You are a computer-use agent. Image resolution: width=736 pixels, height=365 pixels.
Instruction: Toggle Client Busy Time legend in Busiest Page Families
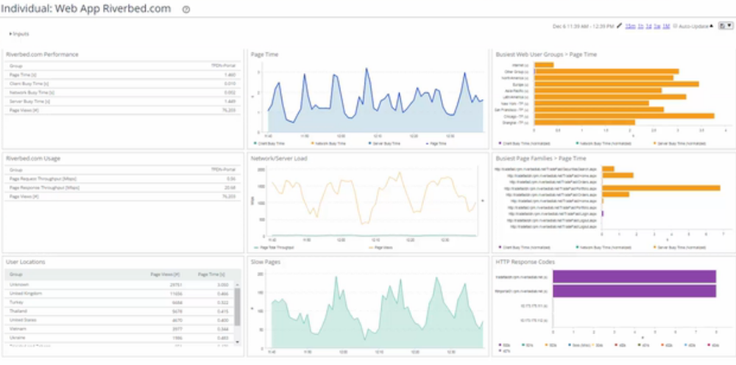(x=524, y=247)
